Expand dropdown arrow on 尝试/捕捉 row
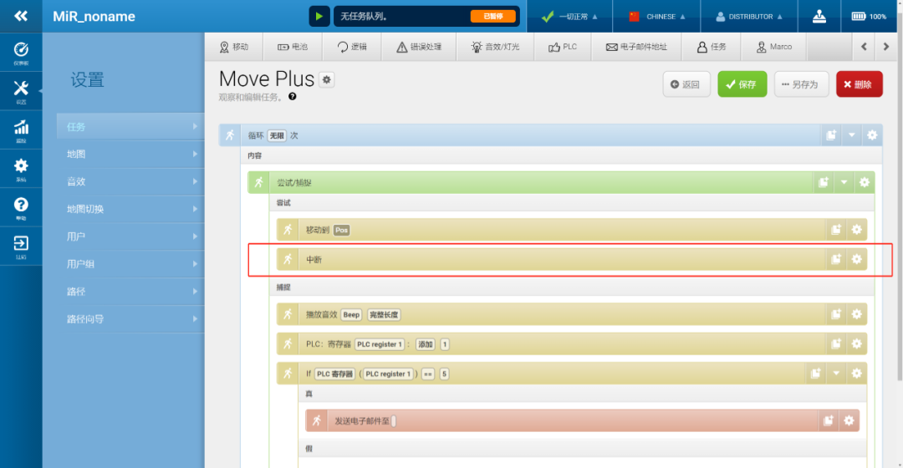This screenshot has width=903, height=468. (844, 182)
